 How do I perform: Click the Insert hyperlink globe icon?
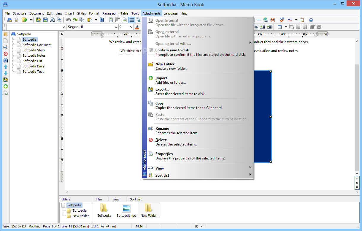pyautogui.click(x=266, y=20)
